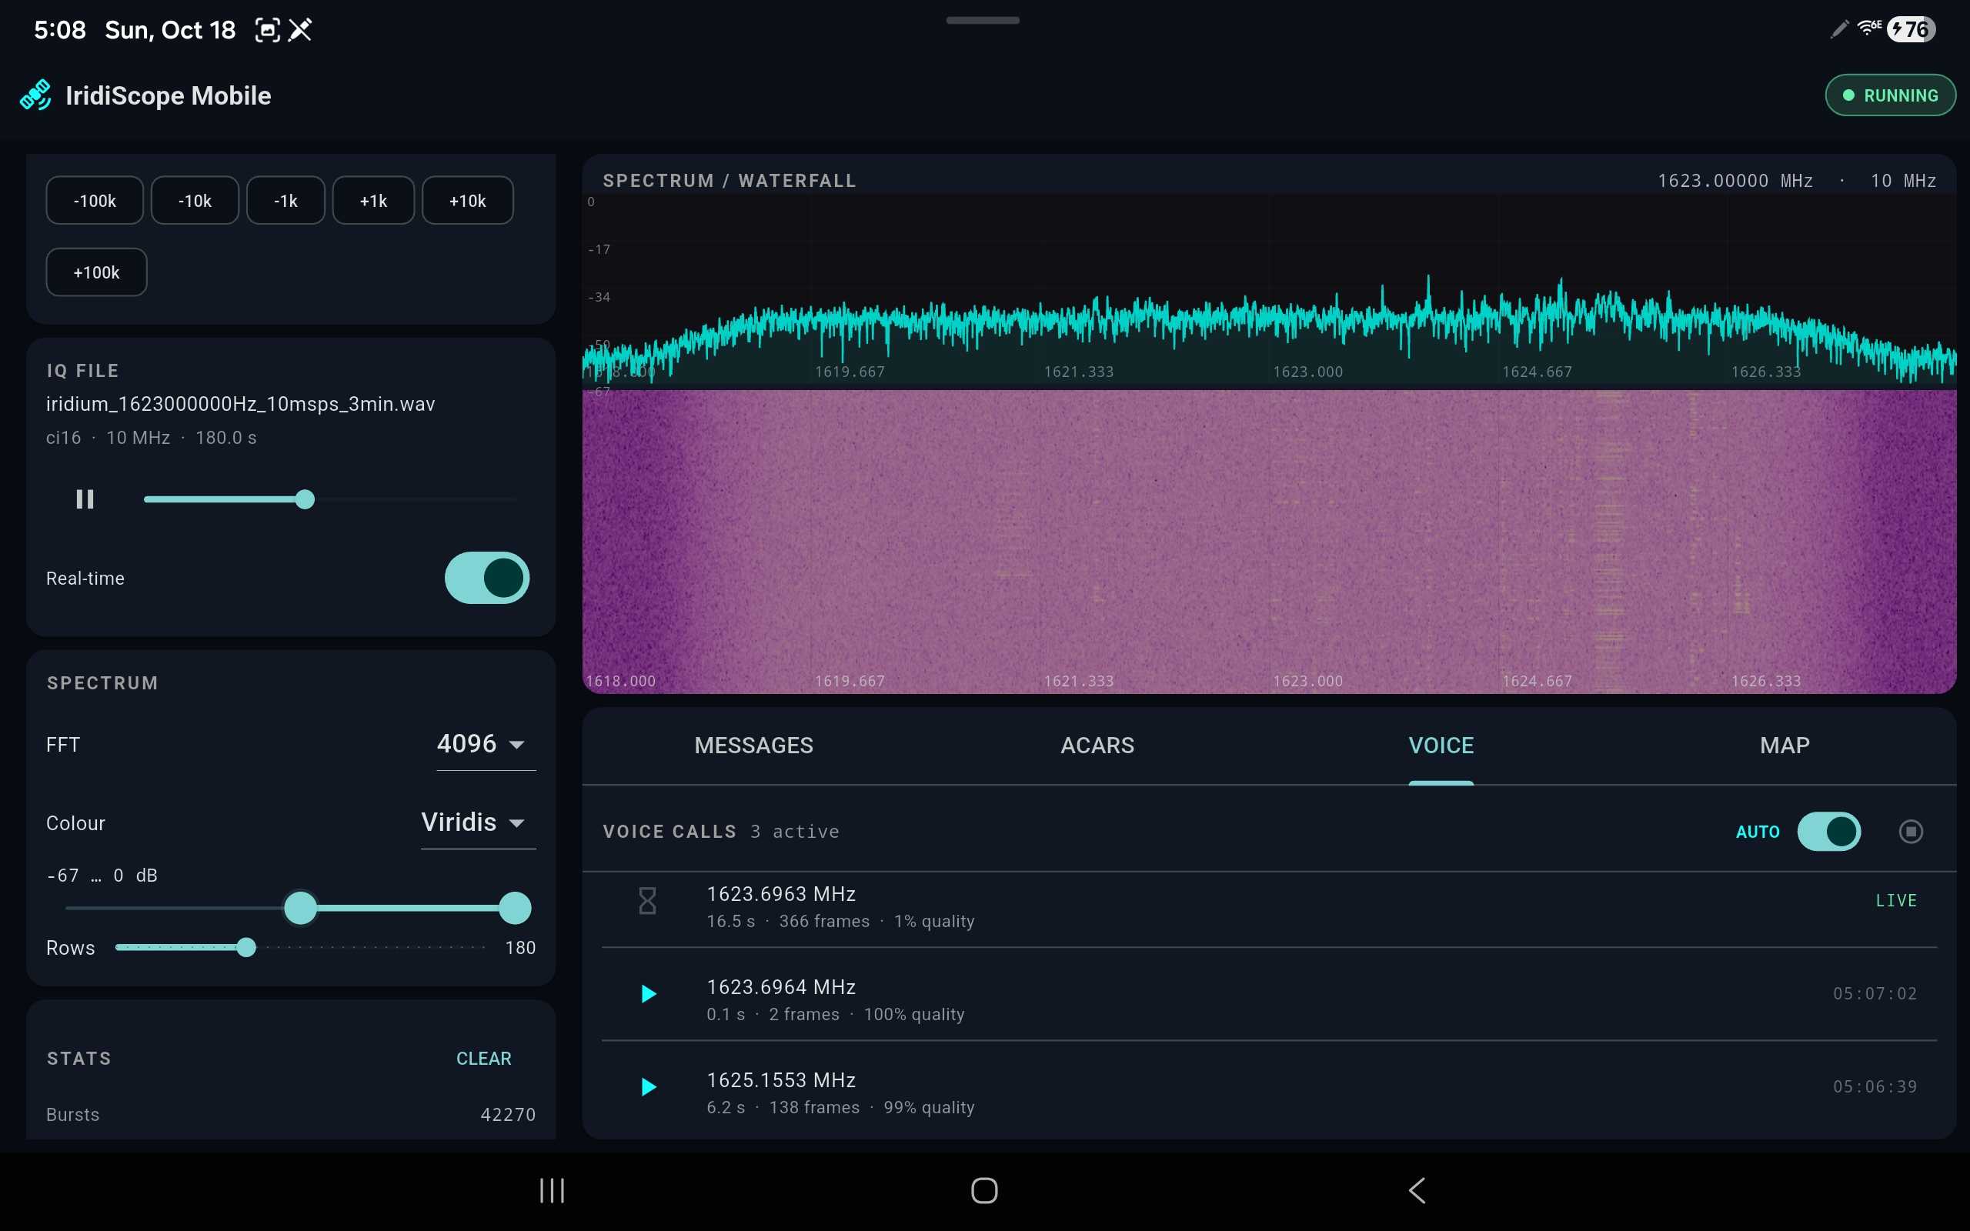Click the 1623.00000 MHz center frequency readout
This screenshot has height=1231, width=1970.
click(1735, 181)
